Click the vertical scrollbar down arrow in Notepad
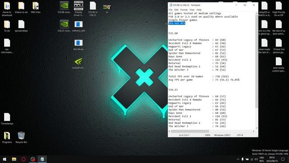 256,128
